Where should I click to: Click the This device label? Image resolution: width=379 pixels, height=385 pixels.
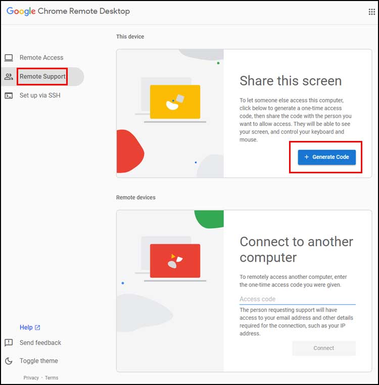[x=130, y=36]
